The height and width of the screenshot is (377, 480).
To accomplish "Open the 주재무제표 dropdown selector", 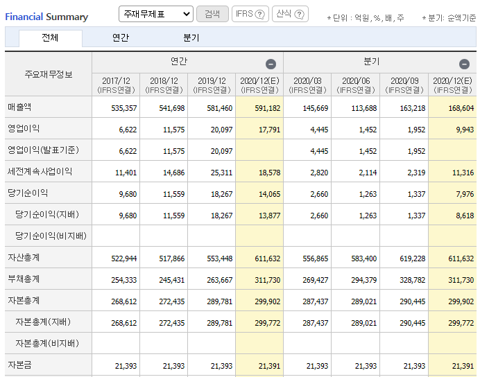I will point(156,14).
